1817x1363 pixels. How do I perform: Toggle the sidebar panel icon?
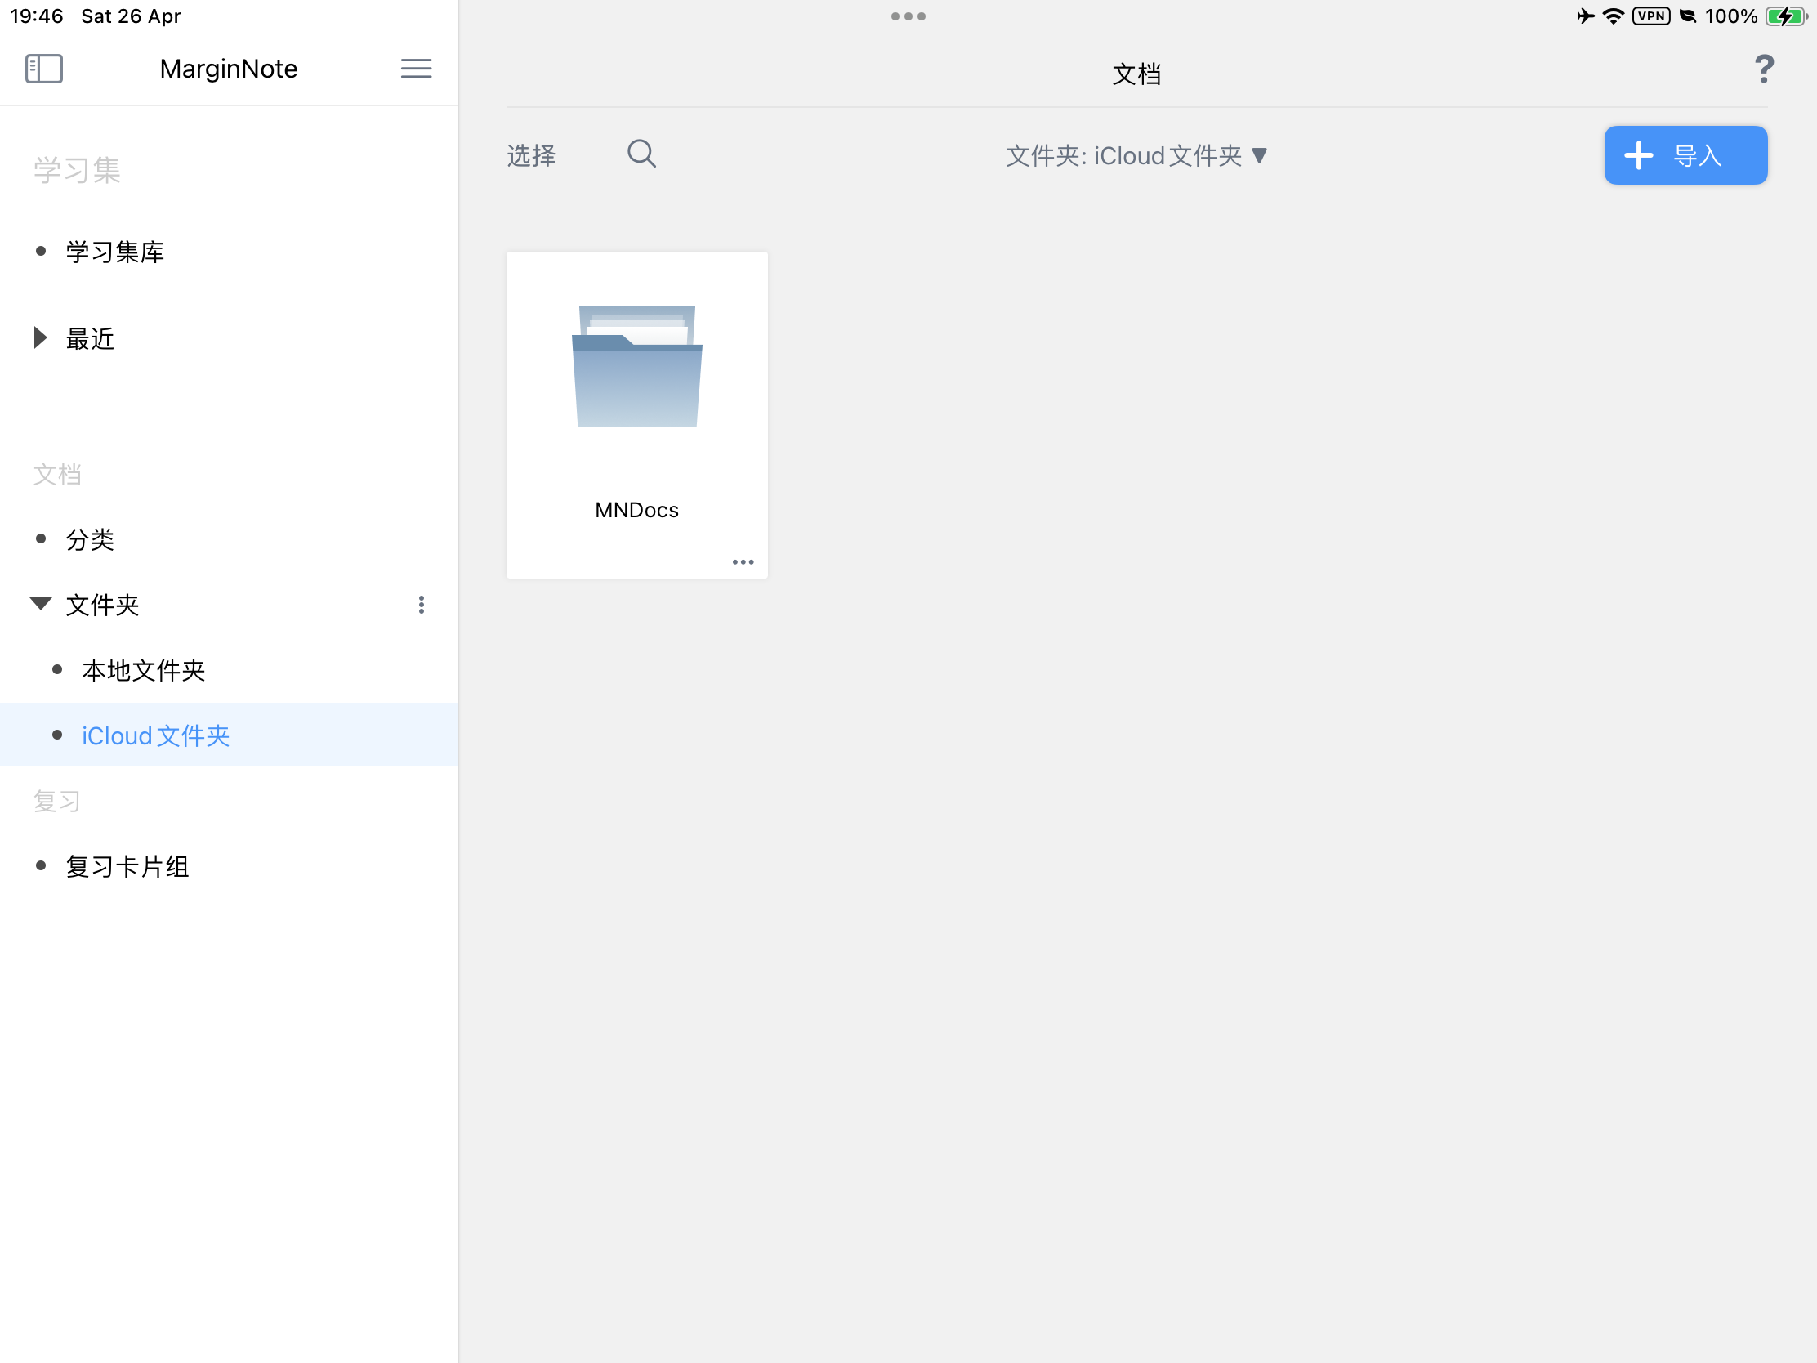click(44, 68)
